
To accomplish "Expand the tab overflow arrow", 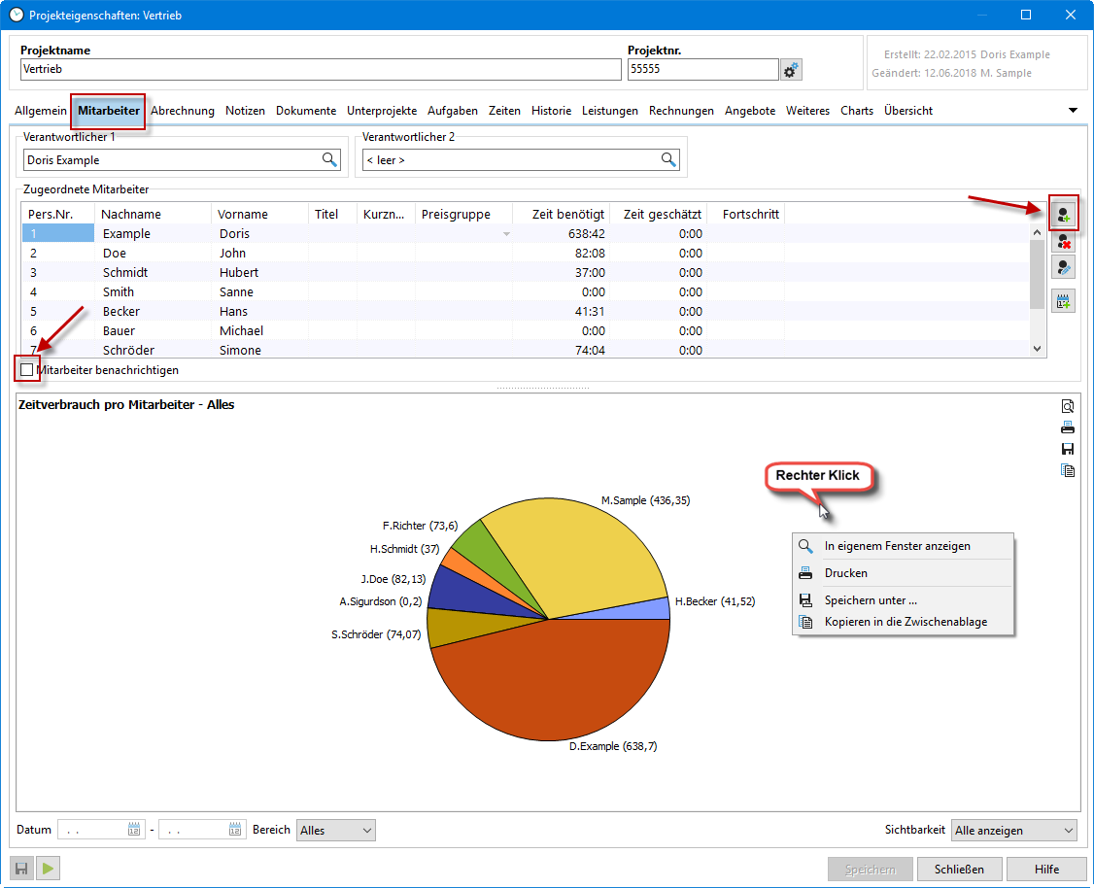I will pos(1074,111).
